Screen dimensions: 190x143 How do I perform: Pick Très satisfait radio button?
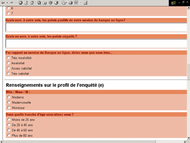click(x=8, y=73)
